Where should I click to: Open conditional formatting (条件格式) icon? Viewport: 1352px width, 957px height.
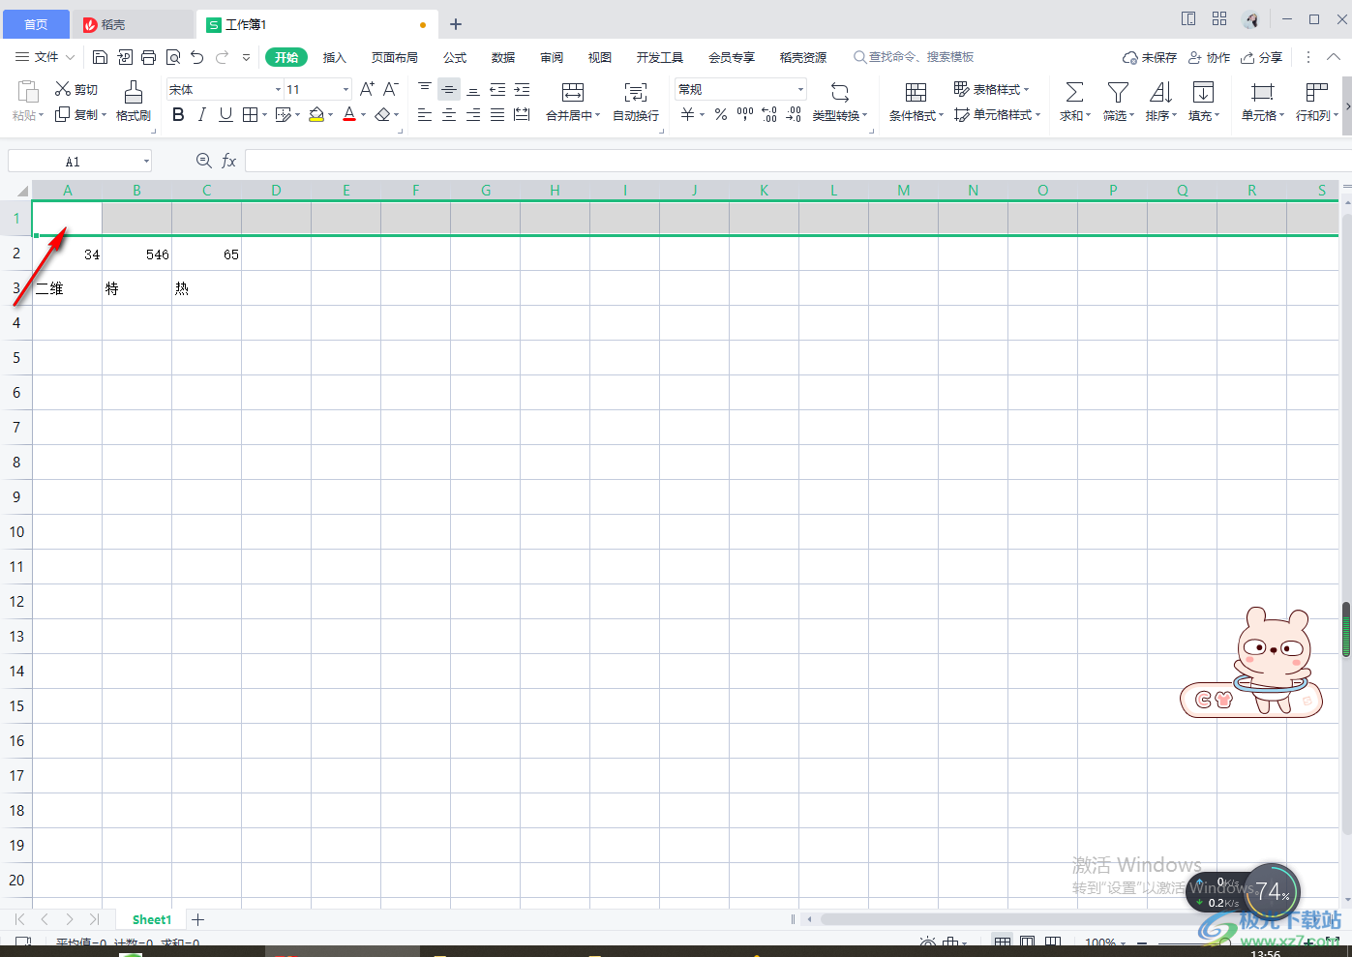(x=916, y=92)
